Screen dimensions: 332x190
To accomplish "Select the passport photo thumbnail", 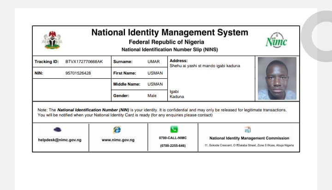I will coord(277,78).
